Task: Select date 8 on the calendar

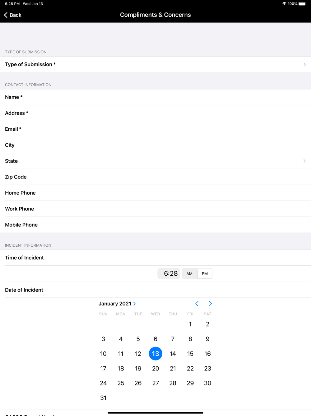Action: (x=190, y=339)
